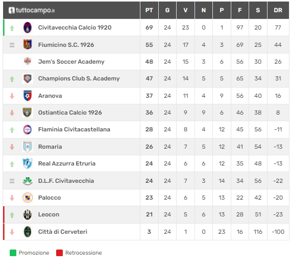The height and width of the screenshot is (275, 291).
Task: Open the Champions Club S. Academy link
Action: click(x=79, y=78)
